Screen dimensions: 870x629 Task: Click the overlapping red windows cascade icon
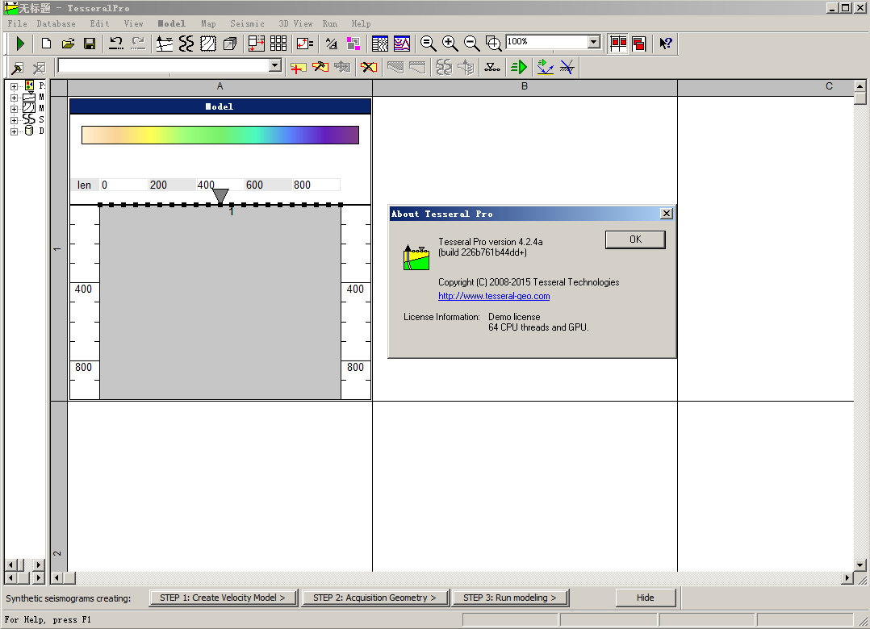(639, 44)
